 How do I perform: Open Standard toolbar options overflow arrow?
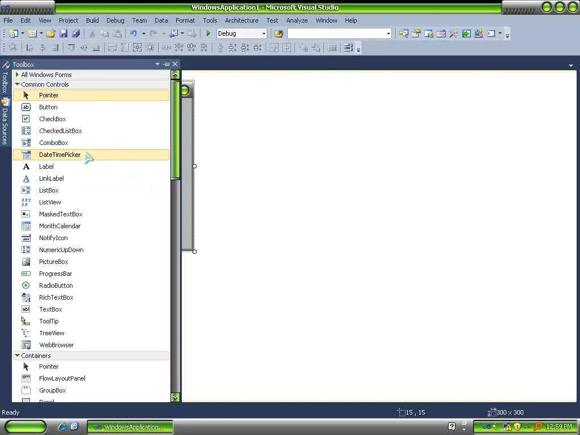(507, 35)
